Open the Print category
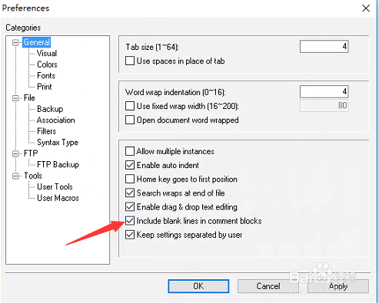Image resolution: width=379 pixels, height=303 pixels. pos(45,87)
